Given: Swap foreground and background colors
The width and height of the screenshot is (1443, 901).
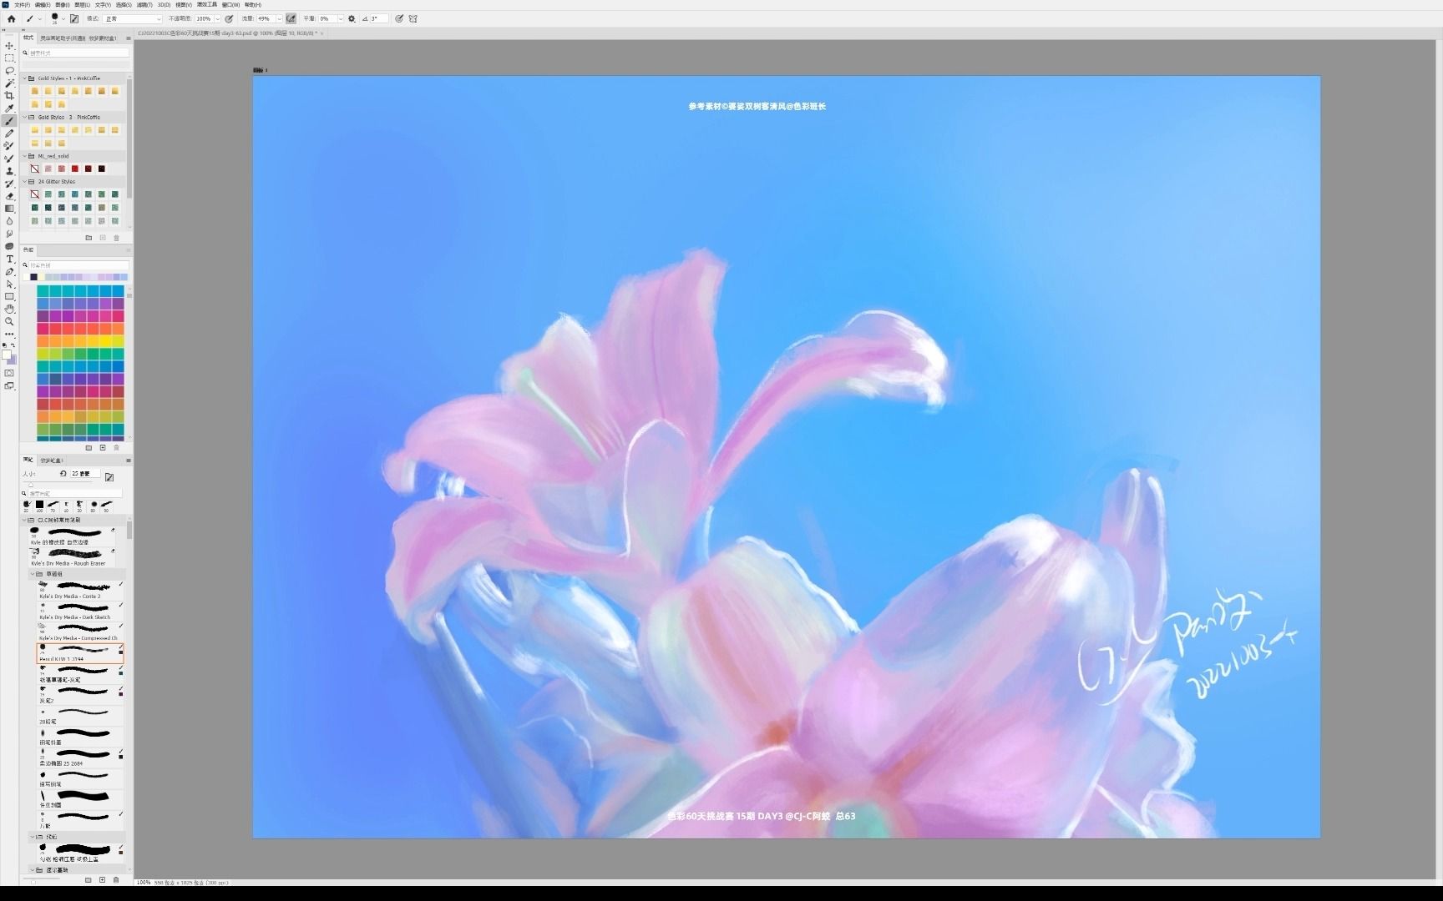Looking at the screenshot, I should 13,345.
